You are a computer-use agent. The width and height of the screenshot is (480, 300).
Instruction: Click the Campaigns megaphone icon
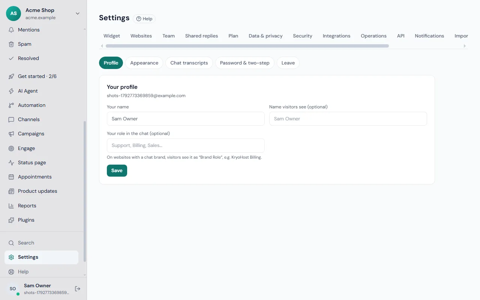pyautogui.click(x=11, y=133)
